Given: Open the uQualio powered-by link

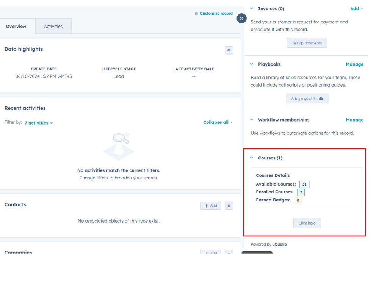Looking at the screenshot, I should click(279, 244).
